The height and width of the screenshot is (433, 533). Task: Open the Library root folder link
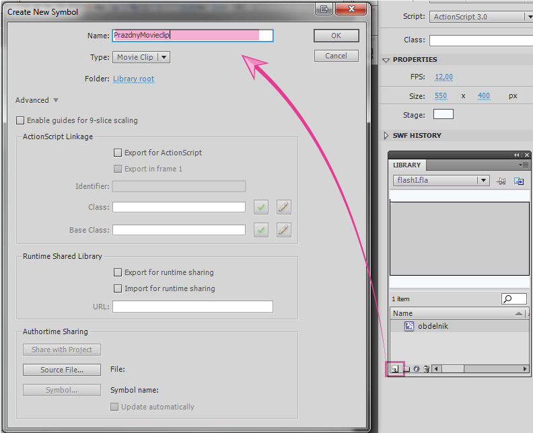(x=133, y=79)
